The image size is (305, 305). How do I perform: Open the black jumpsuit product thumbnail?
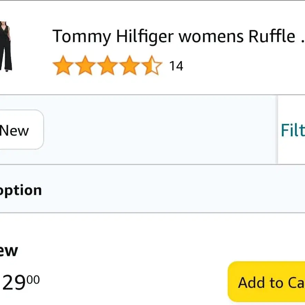click(x=6, y=46)
